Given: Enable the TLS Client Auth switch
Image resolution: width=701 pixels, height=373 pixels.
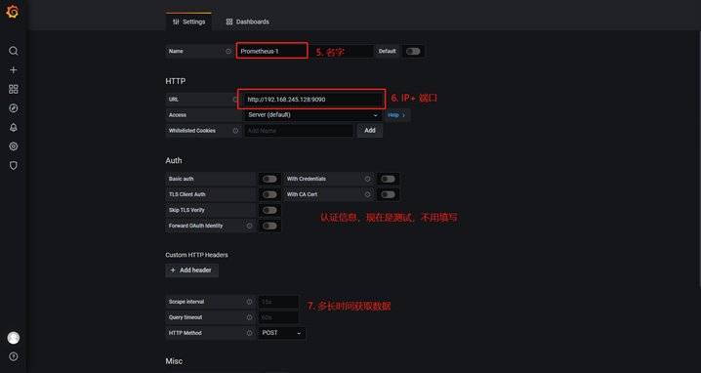Looking at the screenshot, I should click(269, 194).
